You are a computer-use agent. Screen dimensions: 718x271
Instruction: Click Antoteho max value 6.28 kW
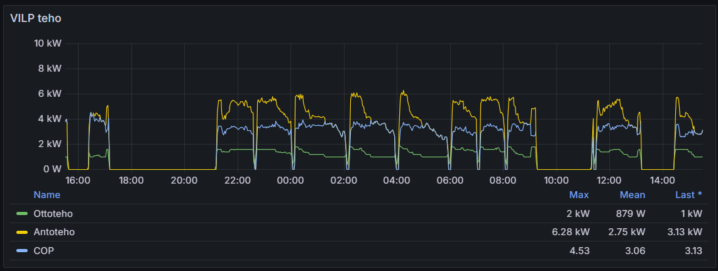click(x=571, y=232)
